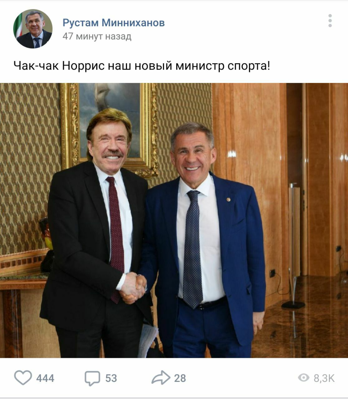The image size is (348, 399).
Task: Click the 28 reposts counter
Action: (180, 378)
